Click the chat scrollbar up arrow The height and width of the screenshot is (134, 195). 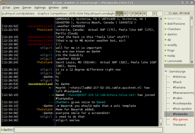161,19
